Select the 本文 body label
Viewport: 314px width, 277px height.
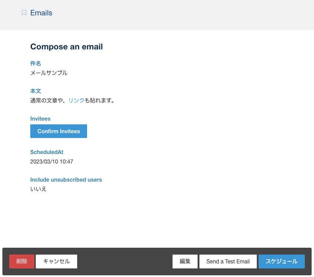pos(36,91)
